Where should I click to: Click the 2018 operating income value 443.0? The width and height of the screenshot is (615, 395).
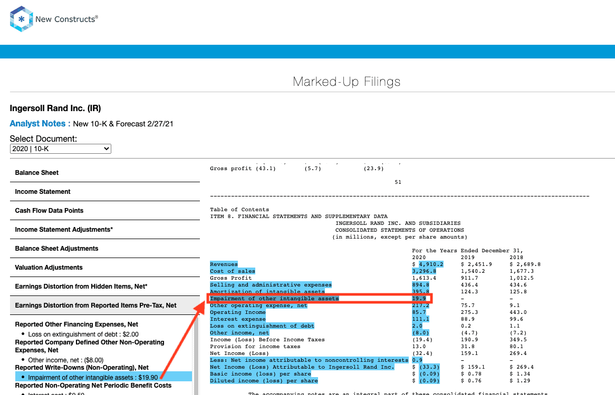(x=518, y=312)
